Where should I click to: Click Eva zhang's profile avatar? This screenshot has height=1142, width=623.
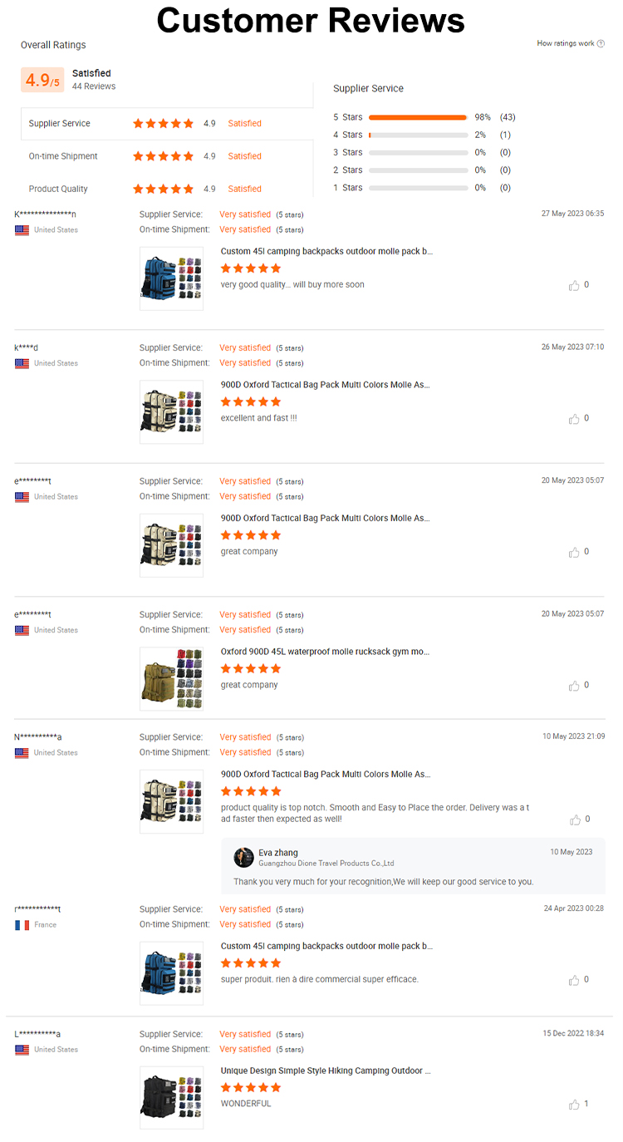pyautogui.click(x=243, y=857)
